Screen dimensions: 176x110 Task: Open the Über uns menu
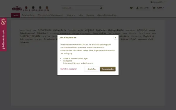tap(71, 15)
